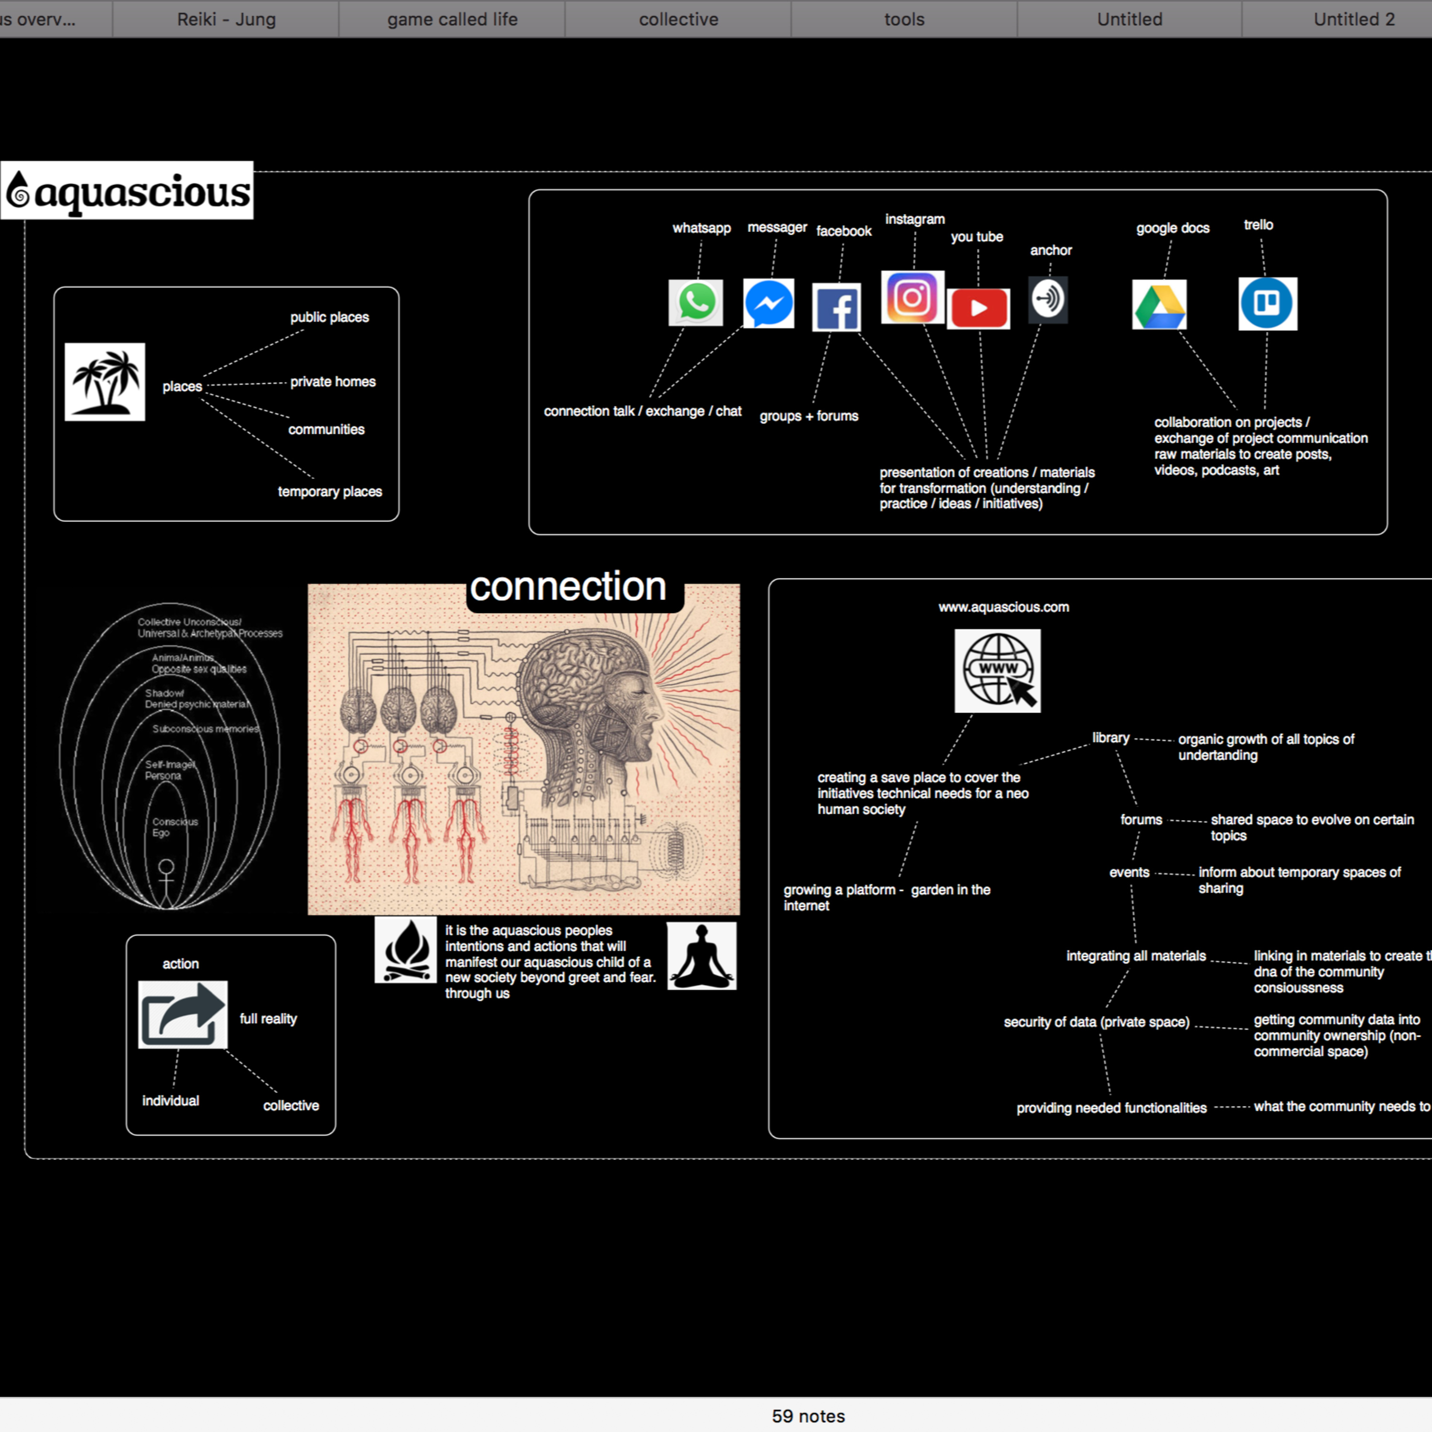Select the 'messager' label
This screenshot has width=1432, height=1432.
pyautogui.click(x=777, y=227)
